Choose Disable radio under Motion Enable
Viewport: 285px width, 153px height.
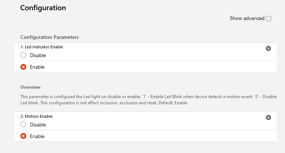pyautogui.click(x=23, y=125)
